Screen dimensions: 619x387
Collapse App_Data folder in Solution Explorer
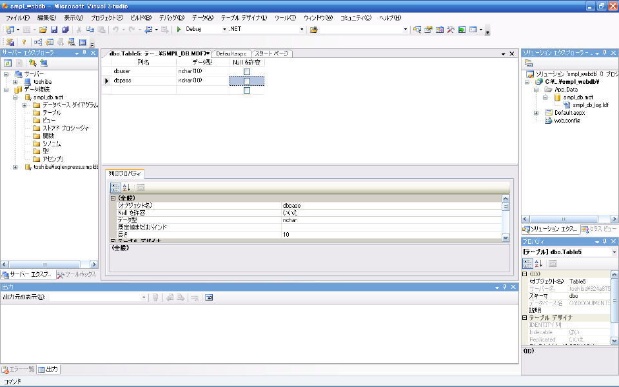(536, 90)
